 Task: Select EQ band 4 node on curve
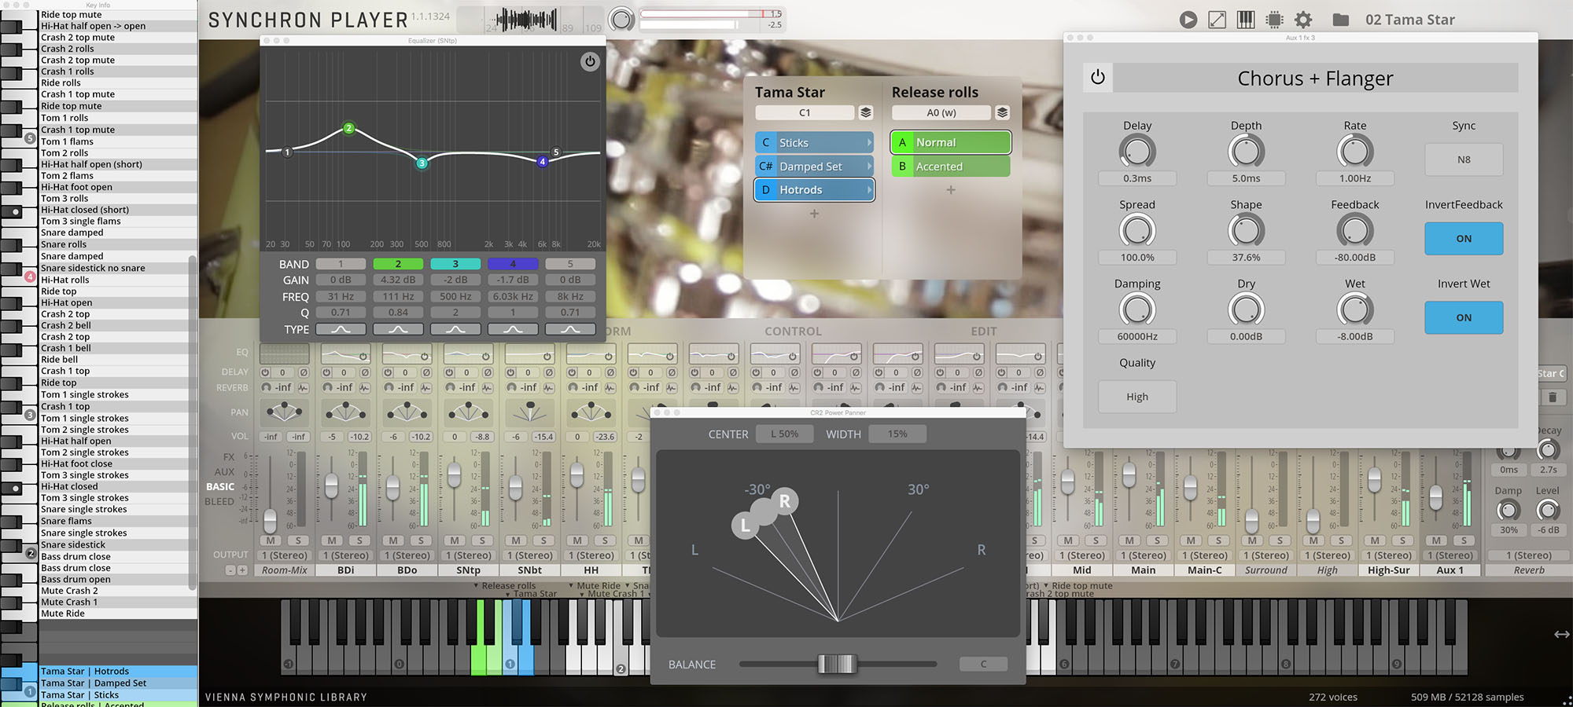pos(542,162)
